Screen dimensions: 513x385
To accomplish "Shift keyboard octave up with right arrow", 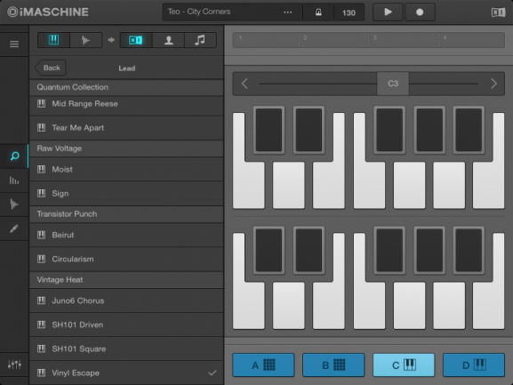I will click(493, 84).
